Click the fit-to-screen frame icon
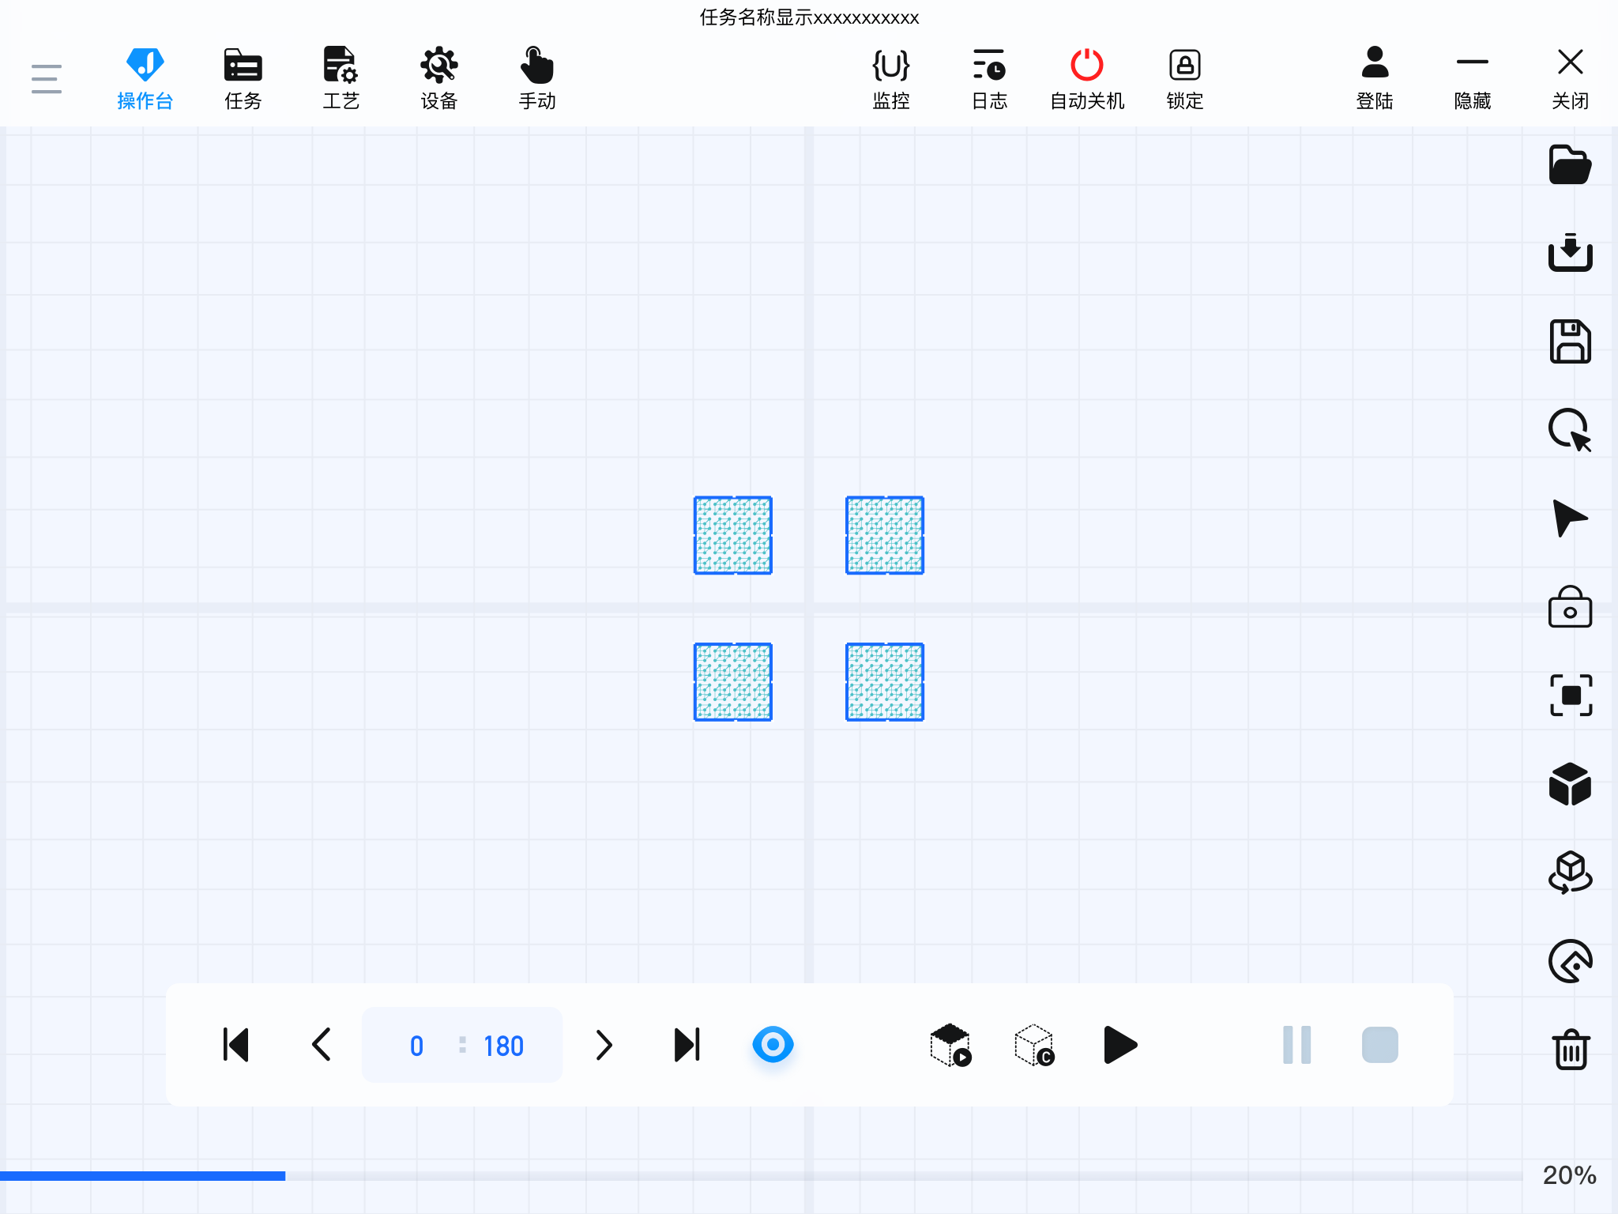 tap(1569, 696)
